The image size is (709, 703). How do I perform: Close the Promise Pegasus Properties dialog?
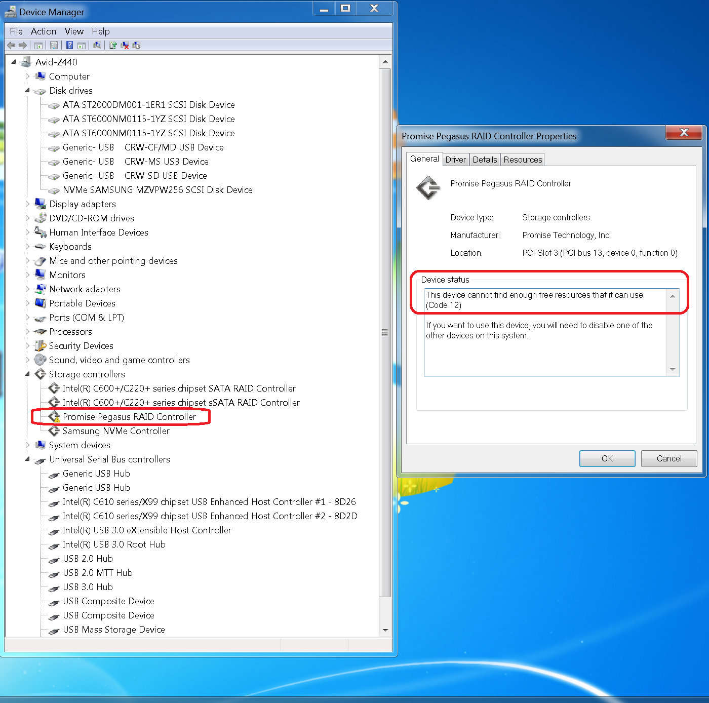pos(684,132)
